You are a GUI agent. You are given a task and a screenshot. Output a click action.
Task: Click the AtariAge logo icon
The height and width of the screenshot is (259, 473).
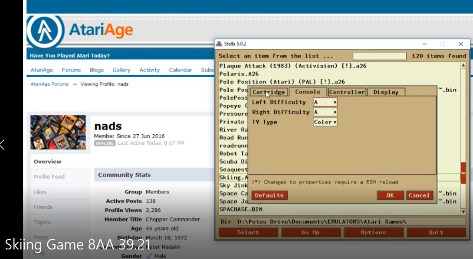46,31
